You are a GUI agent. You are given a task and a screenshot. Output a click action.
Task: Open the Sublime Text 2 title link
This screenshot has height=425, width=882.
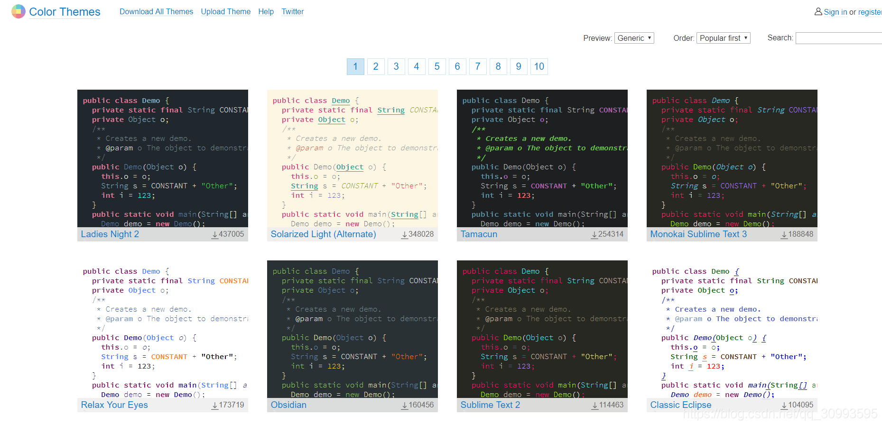pyautogui.click(x=490, y=405)
